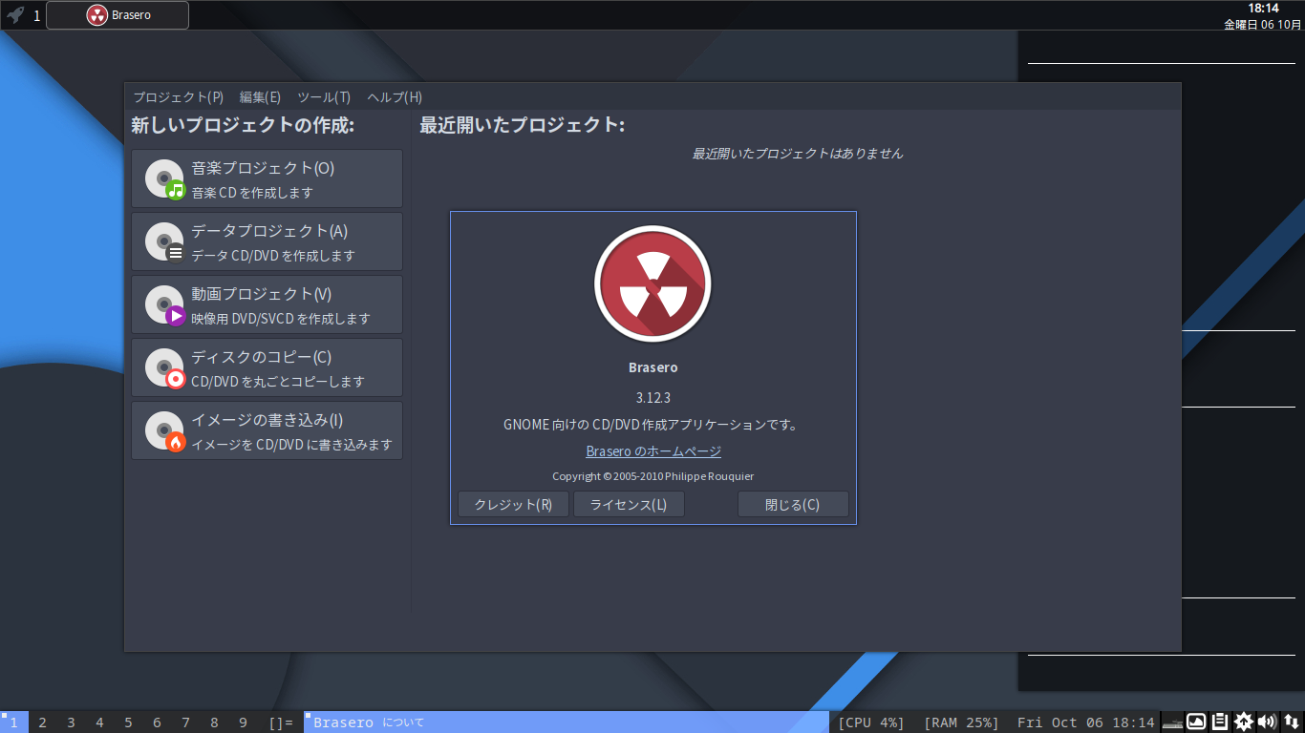Open the data project disc icon

click(164, 241)
